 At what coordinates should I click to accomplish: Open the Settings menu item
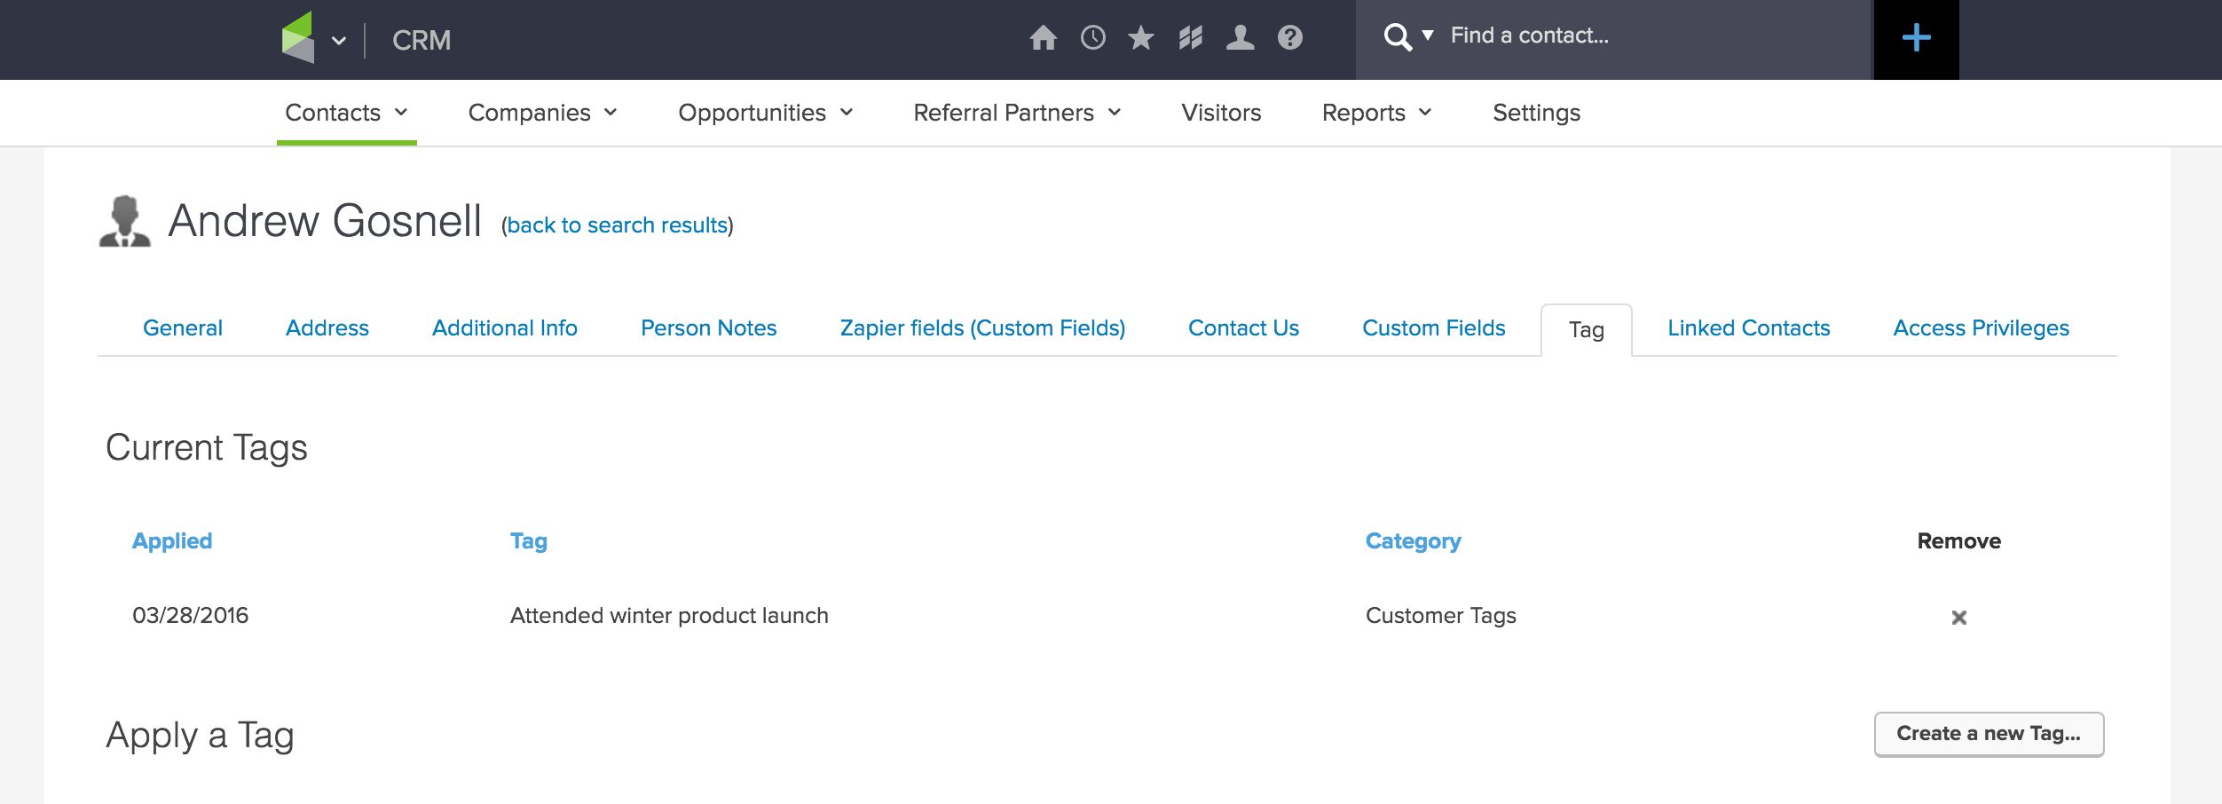coord(1536,113)
